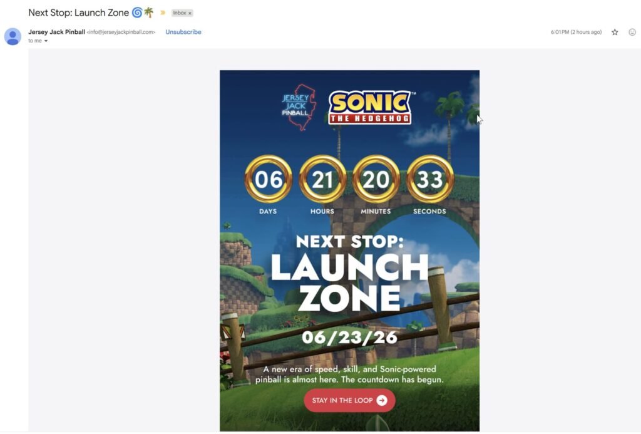The height and width of the screenshot is (434, 641).
Task: Click the gold ring showing 21 hours
Action: (x=322, y=178)
